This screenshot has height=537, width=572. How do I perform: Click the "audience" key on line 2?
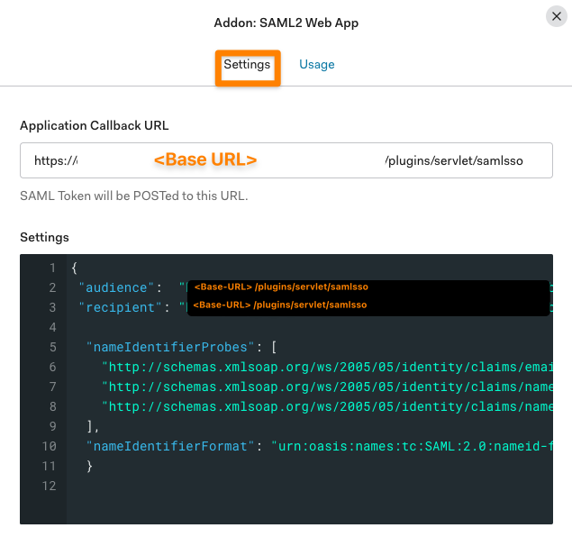point(116,287)
